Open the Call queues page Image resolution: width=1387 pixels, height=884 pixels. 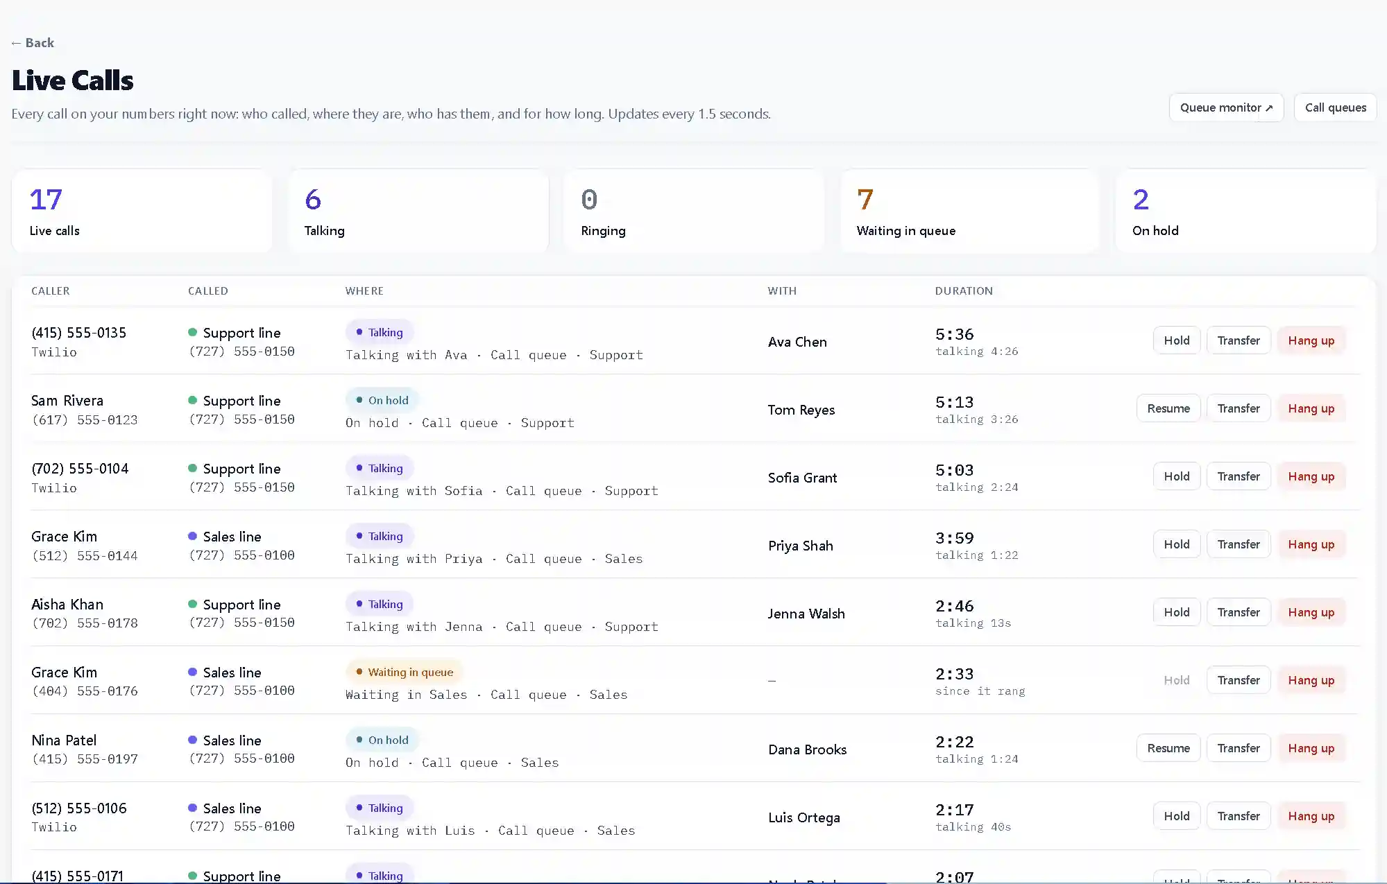pos(1335,107)
